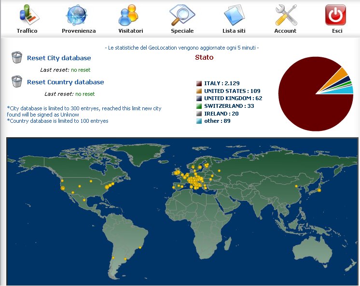Image resolution: width=360 pixels, height=286 pixels.
Task: Open the Lista siti documents icon
Action: pyautogui.click(x=235, y=15)
